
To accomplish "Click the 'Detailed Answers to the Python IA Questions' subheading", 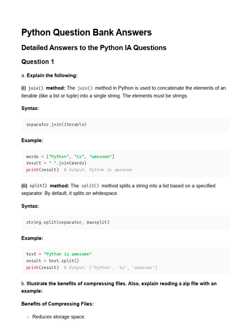I will click(x=94, y=48).
